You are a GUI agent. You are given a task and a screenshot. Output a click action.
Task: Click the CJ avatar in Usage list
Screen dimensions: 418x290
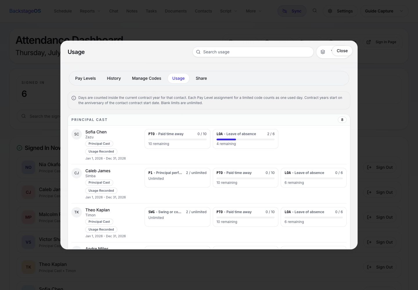pyautogui.click(x=77, y=173)
